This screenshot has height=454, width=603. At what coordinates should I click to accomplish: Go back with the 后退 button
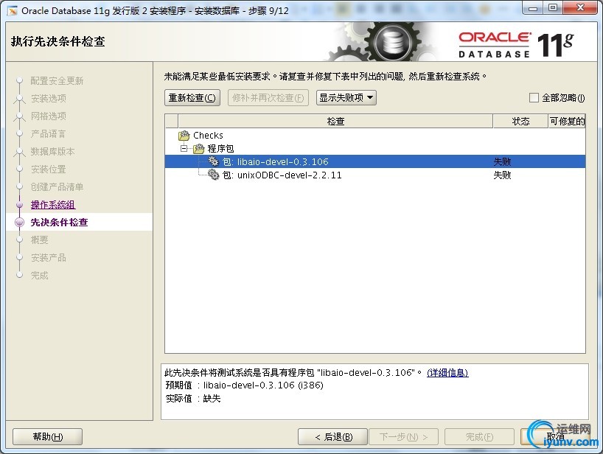[x=333, y=437]
